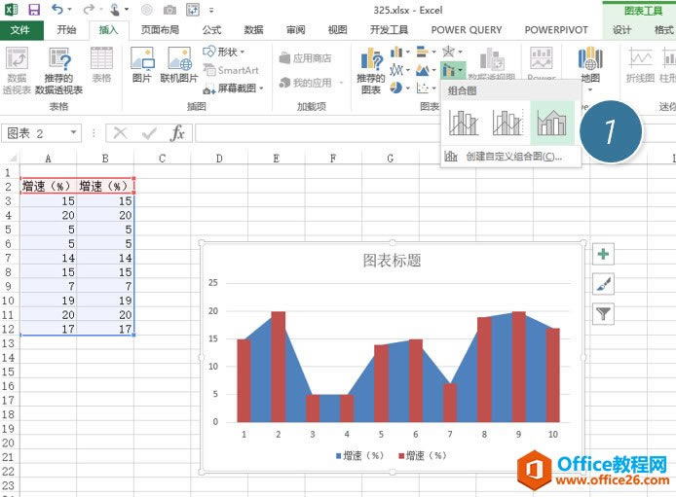Open the 地图 map button
Image resolution: width=676 pixels, height=497 pixels.
[590, 69]
